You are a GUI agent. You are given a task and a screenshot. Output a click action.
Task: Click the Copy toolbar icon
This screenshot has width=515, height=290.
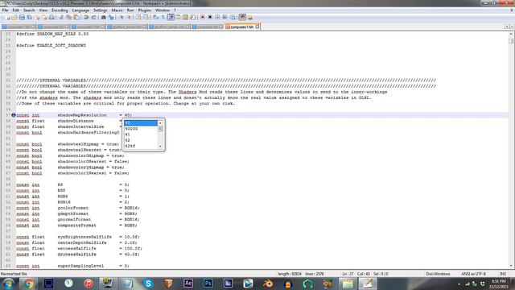point(68,17)
